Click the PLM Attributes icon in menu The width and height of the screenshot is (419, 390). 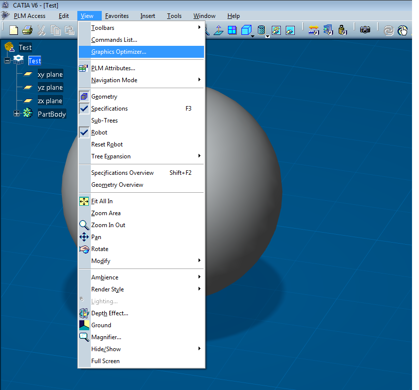[83, 68]
